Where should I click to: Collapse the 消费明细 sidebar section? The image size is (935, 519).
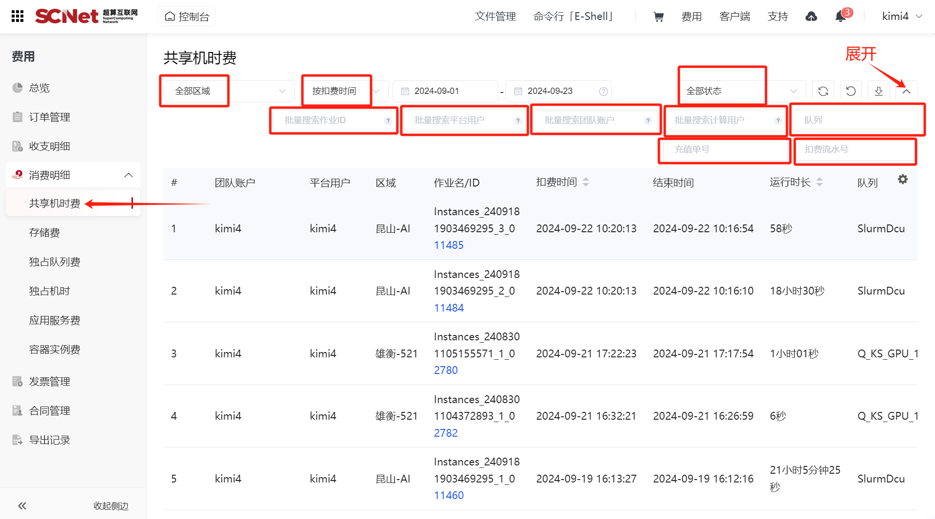[129, 175]
